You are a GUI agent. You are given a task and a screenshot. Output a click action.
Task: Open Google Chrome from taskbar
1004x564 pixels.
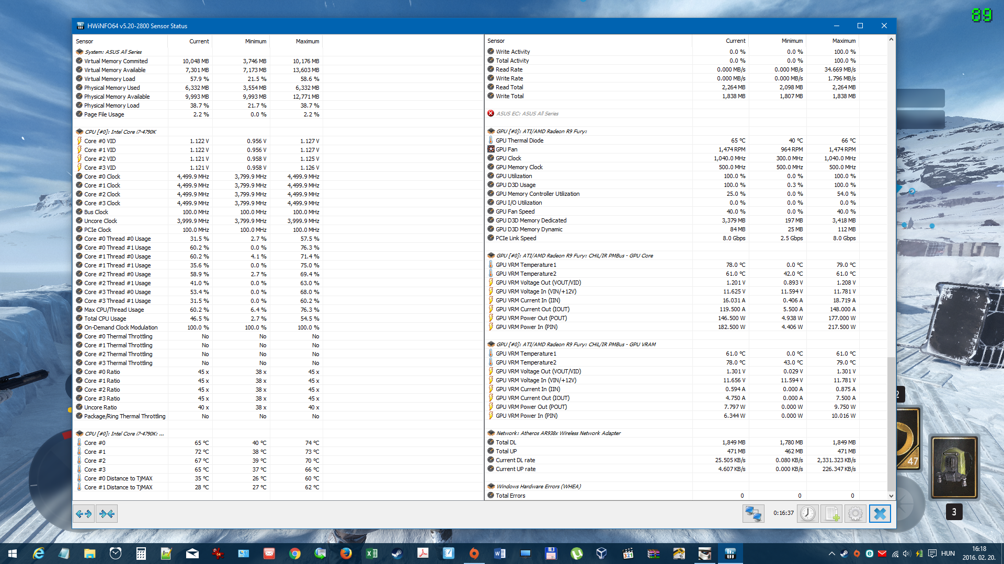(x=295, y=554)
